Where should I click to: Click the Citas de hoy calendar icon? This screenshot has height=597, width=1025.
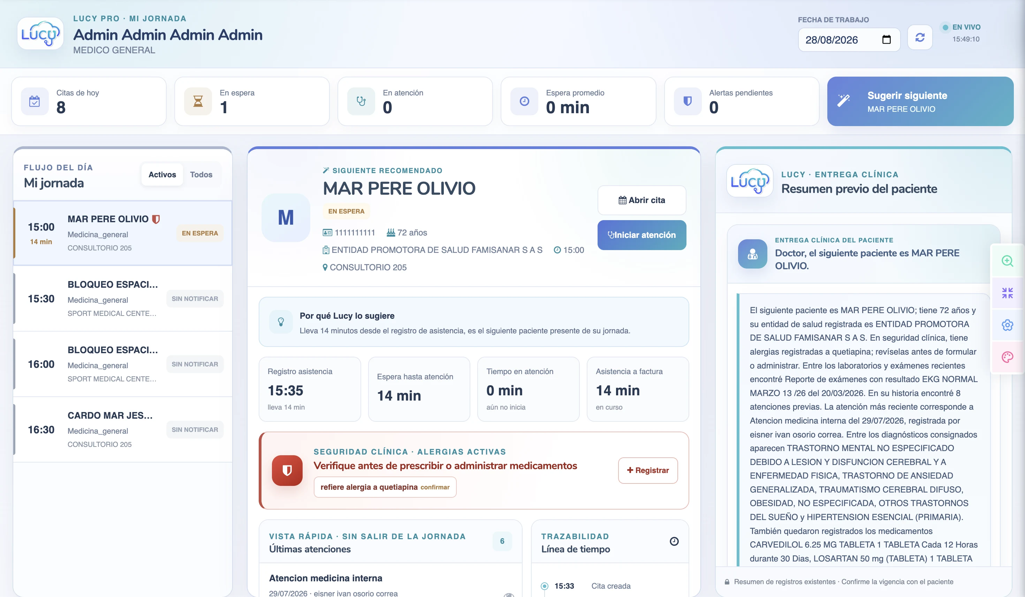[x=35, y=101]
